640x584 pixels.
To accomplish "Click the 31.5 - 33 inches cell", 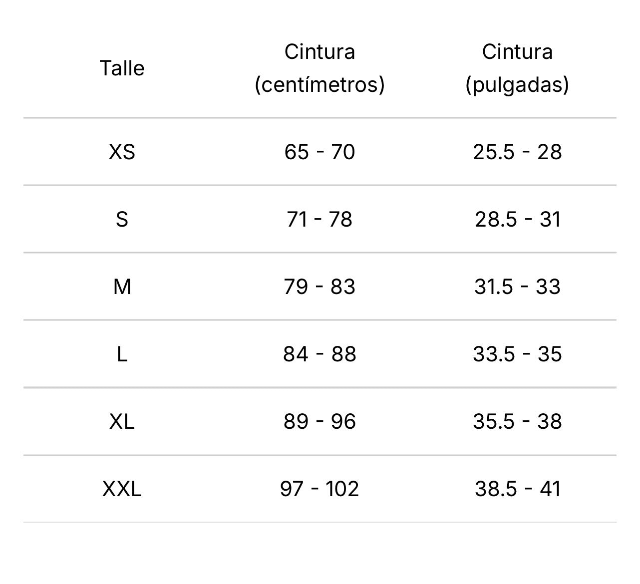I will [517, 287].
